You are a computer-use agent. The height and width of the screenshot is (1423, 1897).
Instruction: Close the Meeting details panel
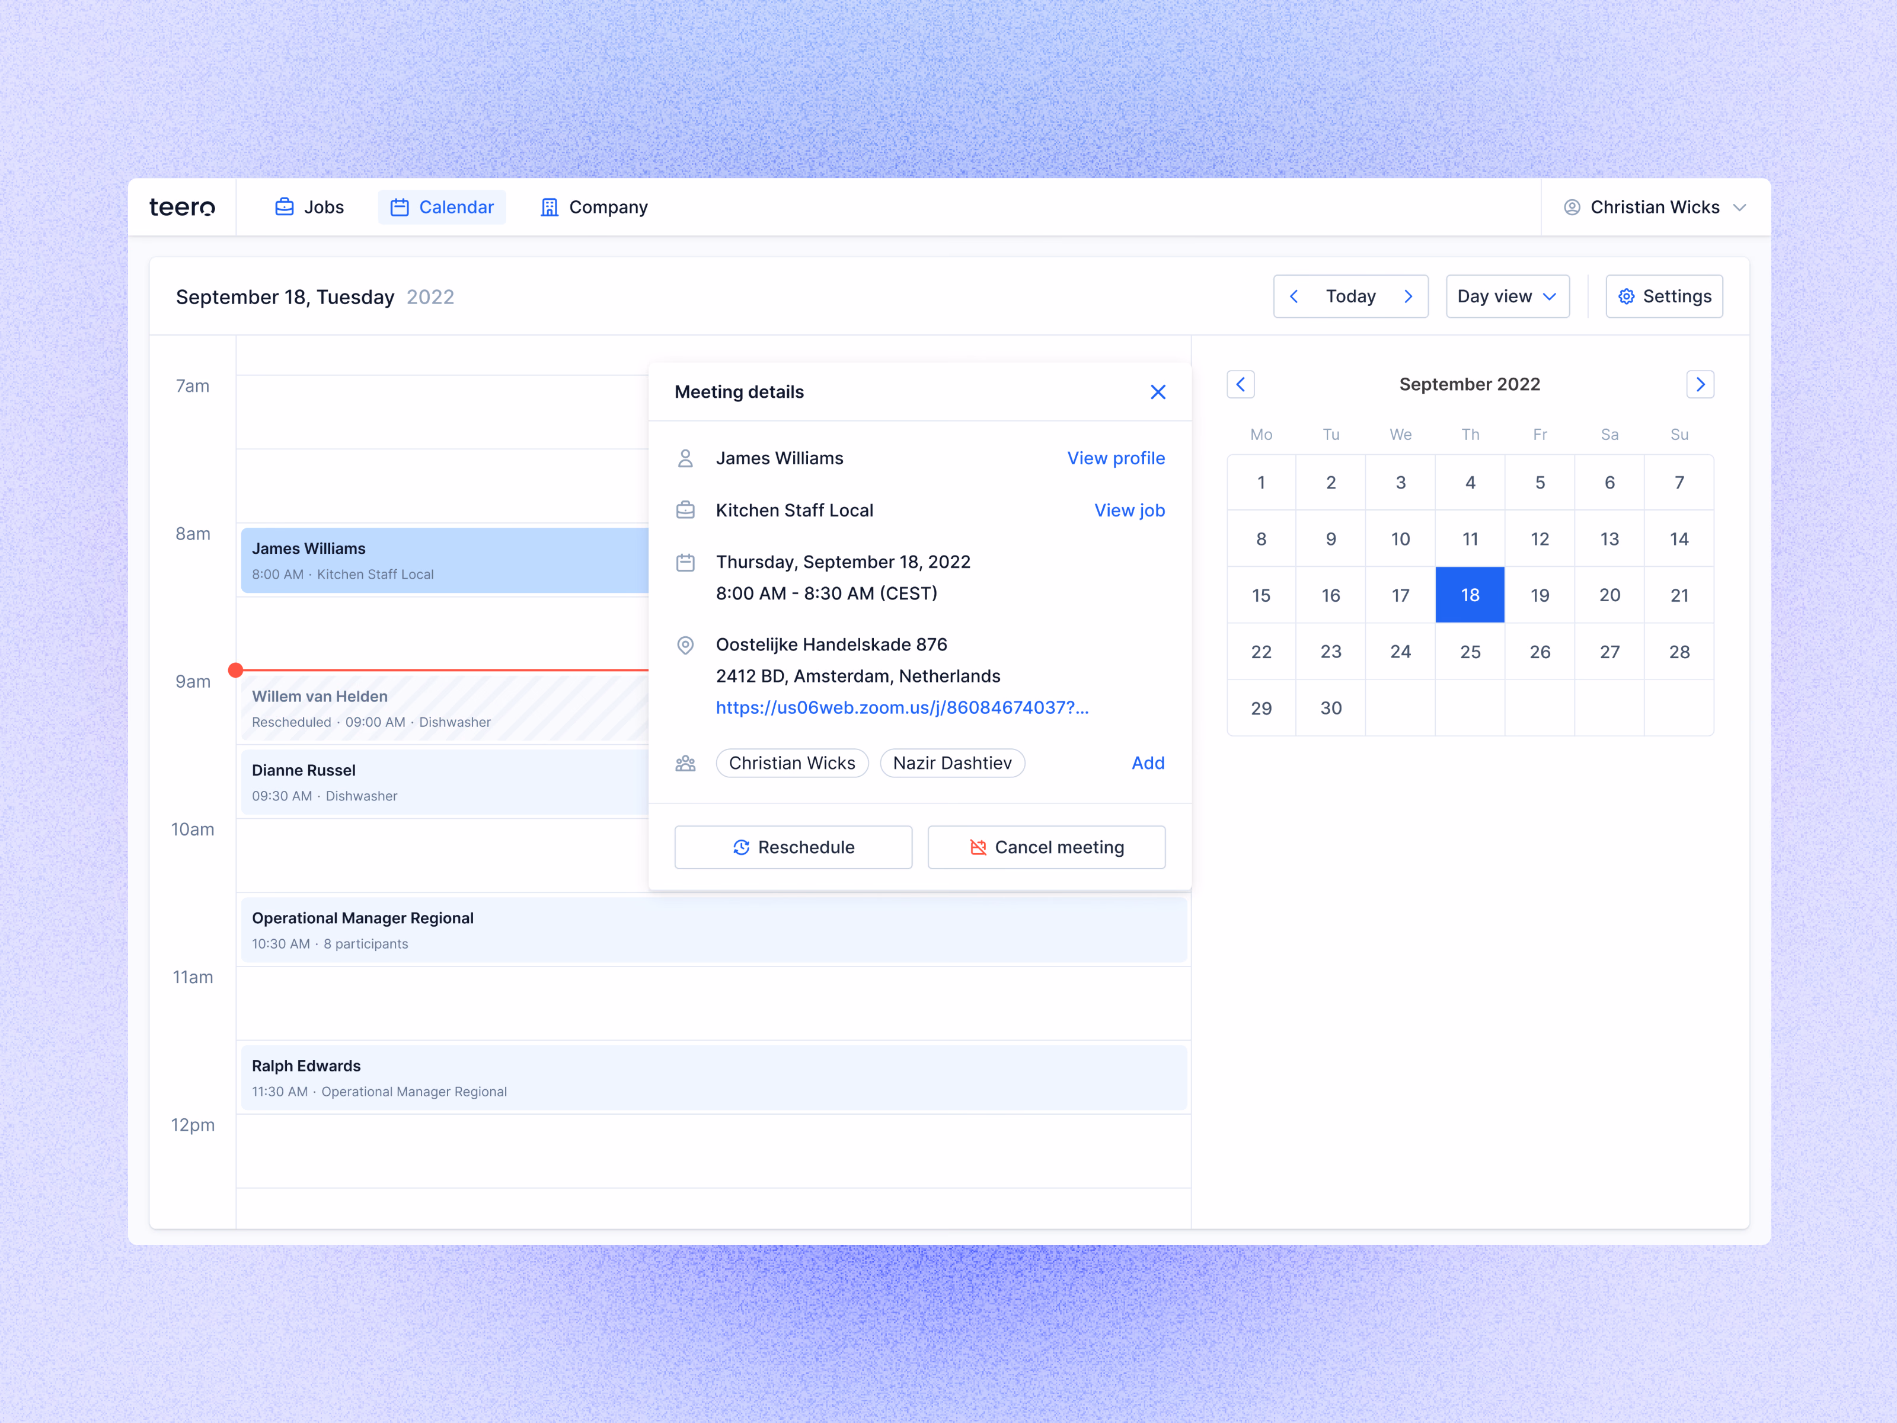coord(1158,392)
